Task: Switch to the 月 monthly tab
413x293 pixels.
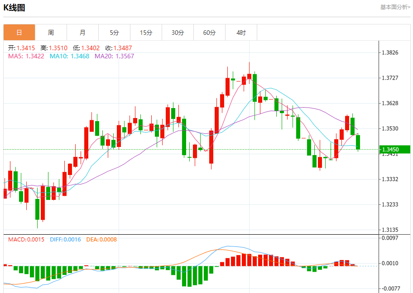Action: [x=83, y=33]
